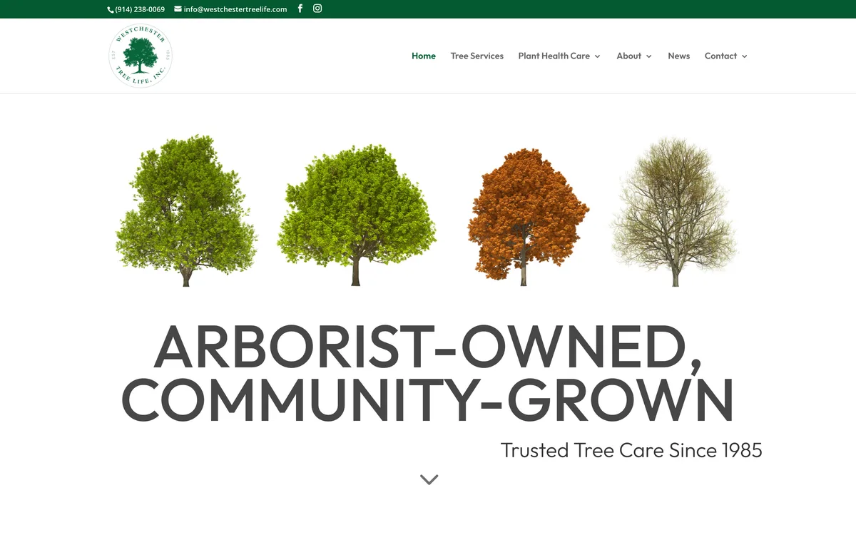Click the 'ARBORIST-OWNED,' heading line
This screenshot has width=856, height=535.
pyautogui.click(x=428, y=347)
